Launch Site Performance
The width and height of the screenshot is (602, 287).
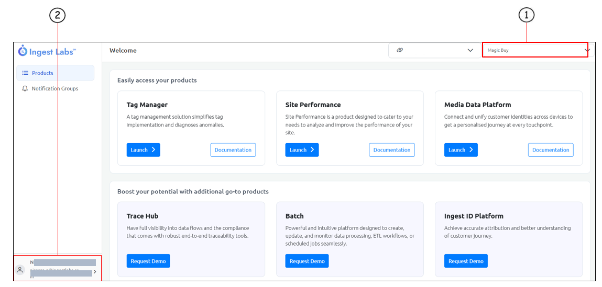pos(302,150)
